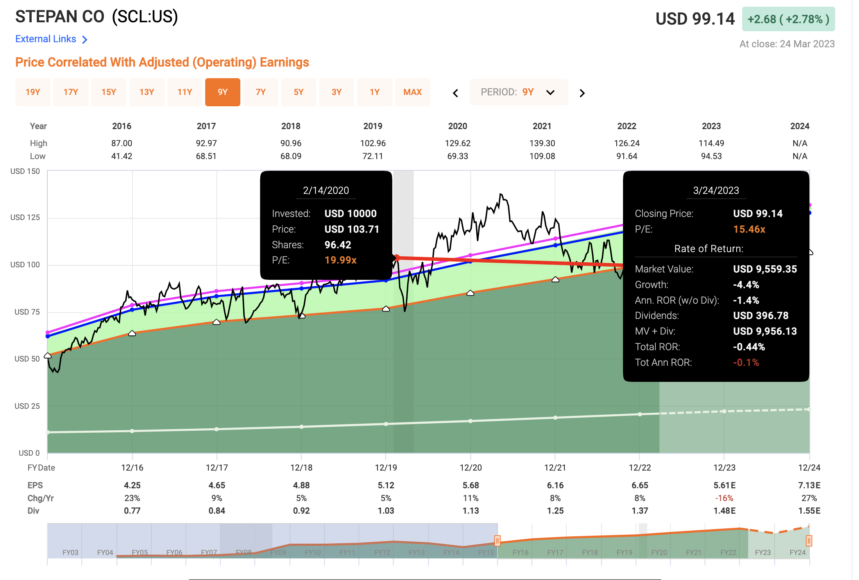Click the left range handle on timeline slider
The image size is (859, 580).
497,541
